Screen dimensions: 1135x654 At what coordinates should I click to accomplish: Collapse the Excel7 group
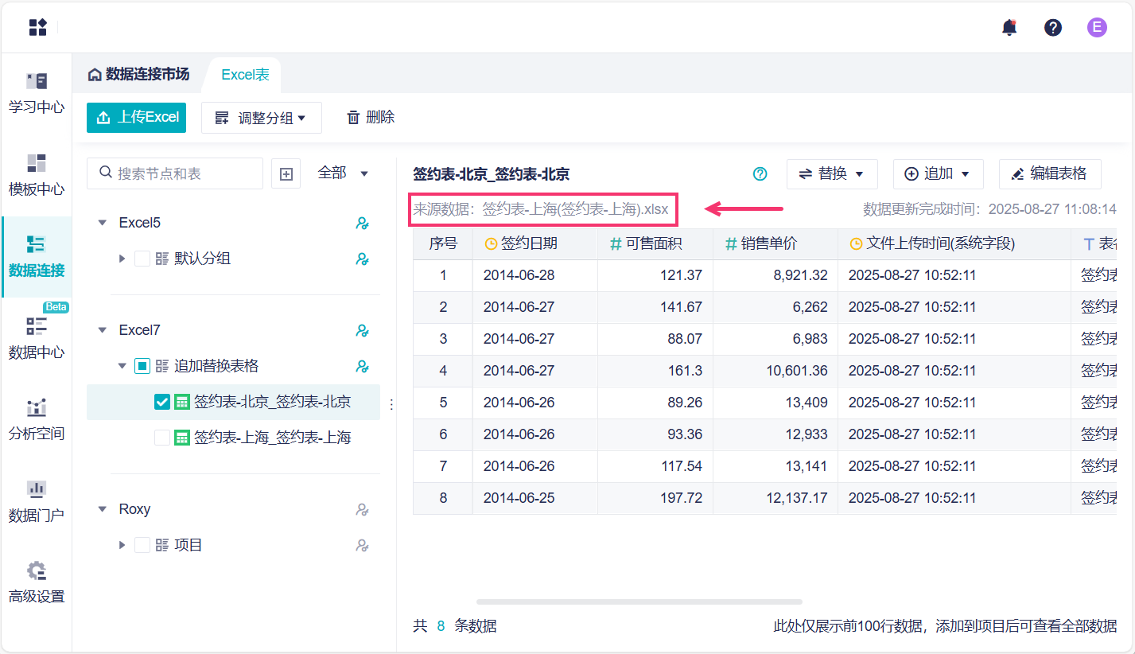coord(102,330)
